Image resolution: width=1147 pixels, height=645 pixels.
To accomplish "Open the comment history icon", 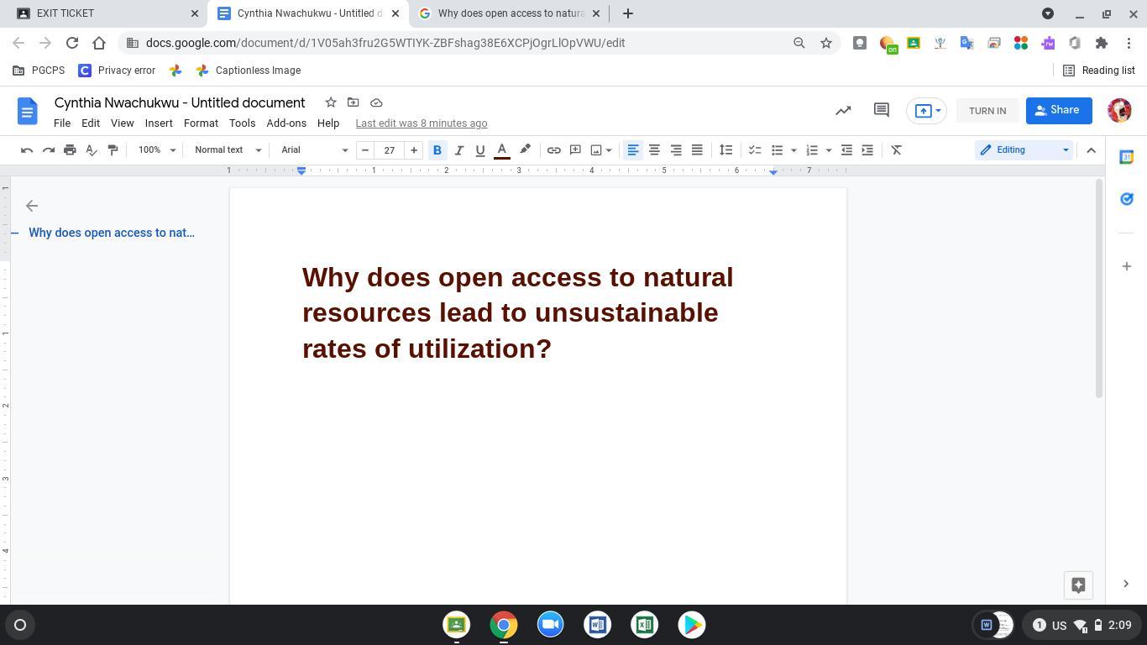I will pos(881,110).
